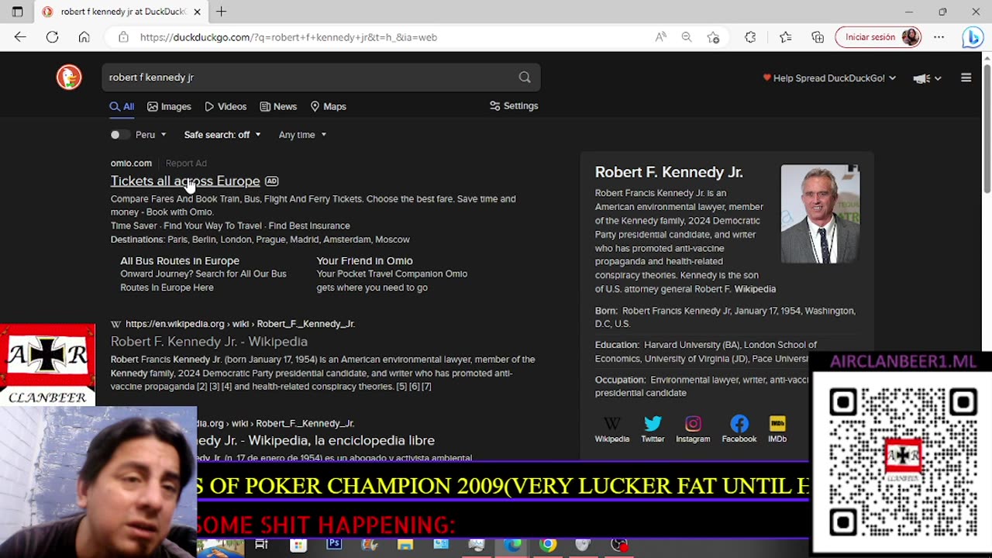Screen dimensions: 992x558
Task: View site information lock icon
Action: [x=123, y=37]
